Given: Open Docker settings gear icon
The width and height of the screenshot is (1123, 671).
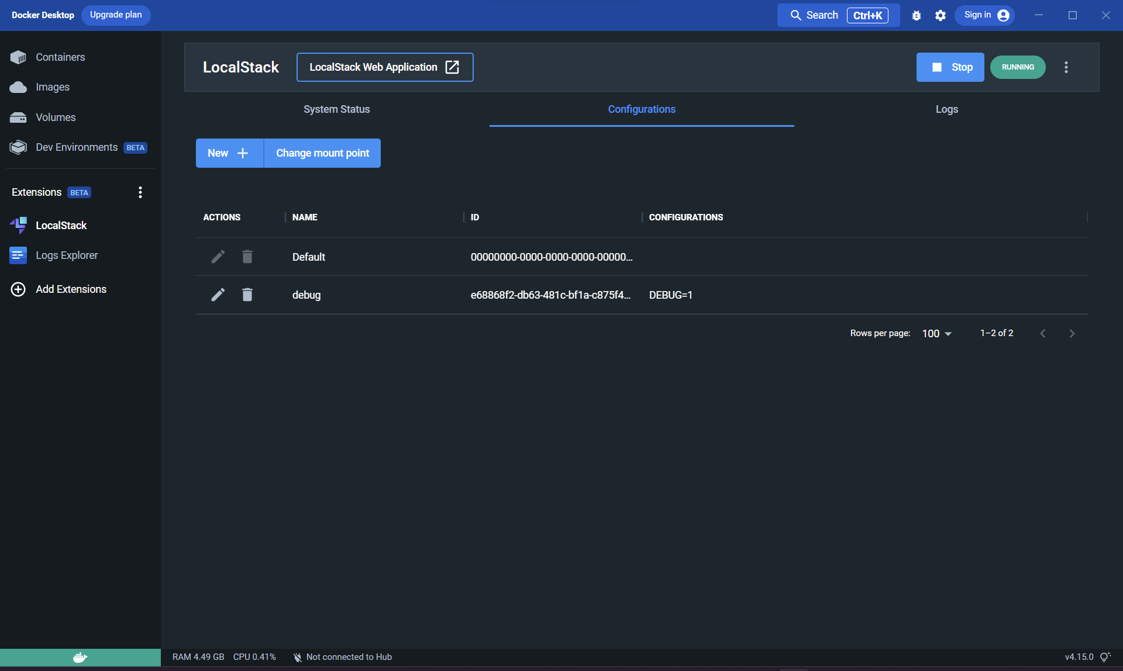Looking at the screenshot, I should (x=941, y=16).
